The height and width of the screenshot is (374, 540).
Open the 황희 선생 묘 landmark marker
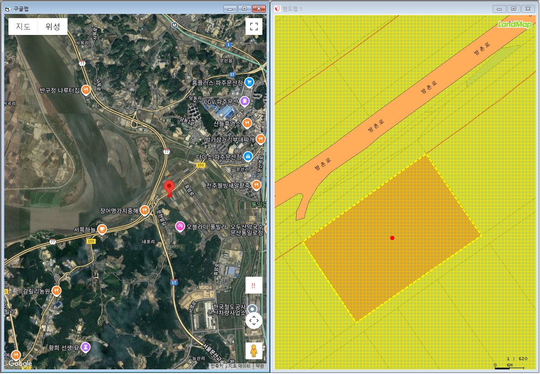pyautogui.click(x=86, y=347)
